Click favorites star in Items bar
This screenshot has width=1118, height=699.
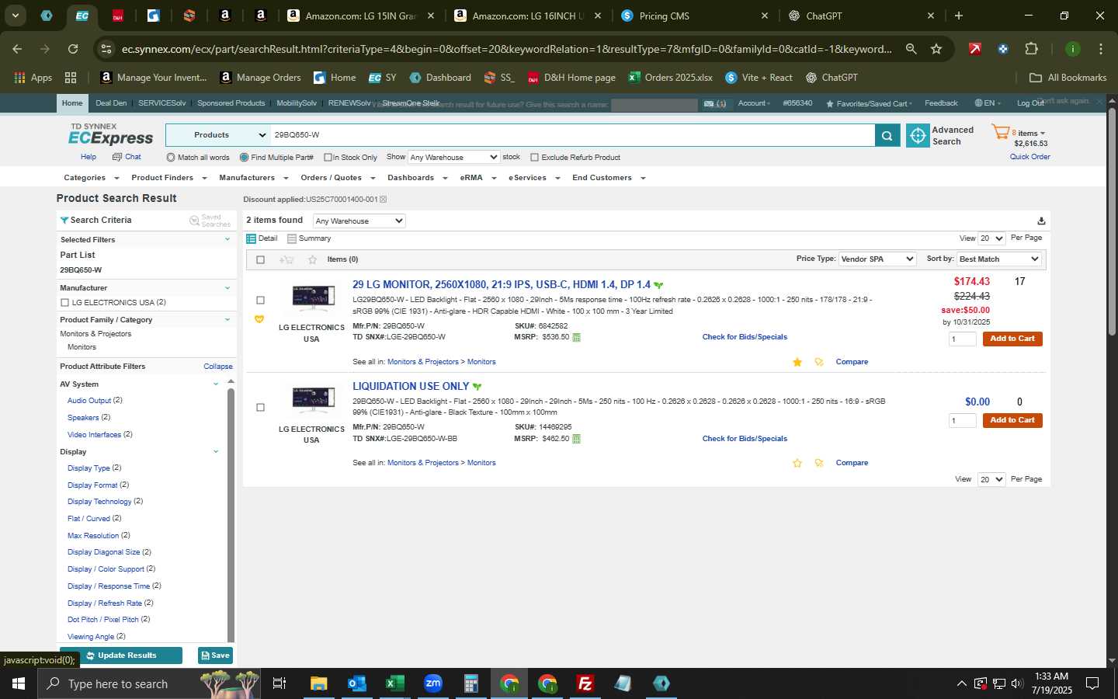pyautogui.click(x=312, y=260)
